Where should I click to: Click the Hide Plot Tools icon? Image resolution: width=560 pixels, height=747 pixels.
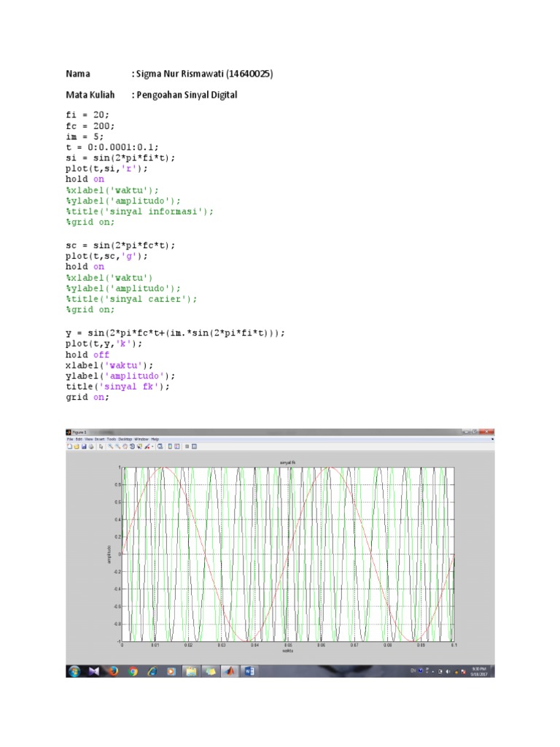click(187, 446)
